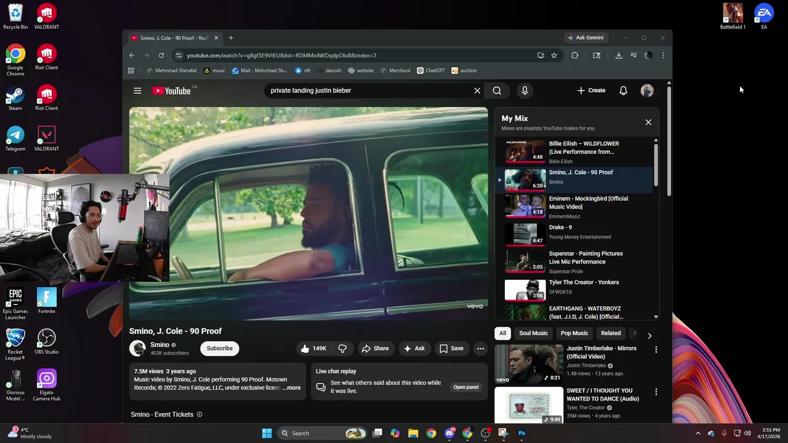Select the All filter chip

[502, 333]
